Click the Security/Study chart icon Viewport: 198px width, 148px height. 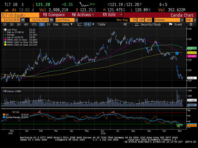(x=137, y=24)
